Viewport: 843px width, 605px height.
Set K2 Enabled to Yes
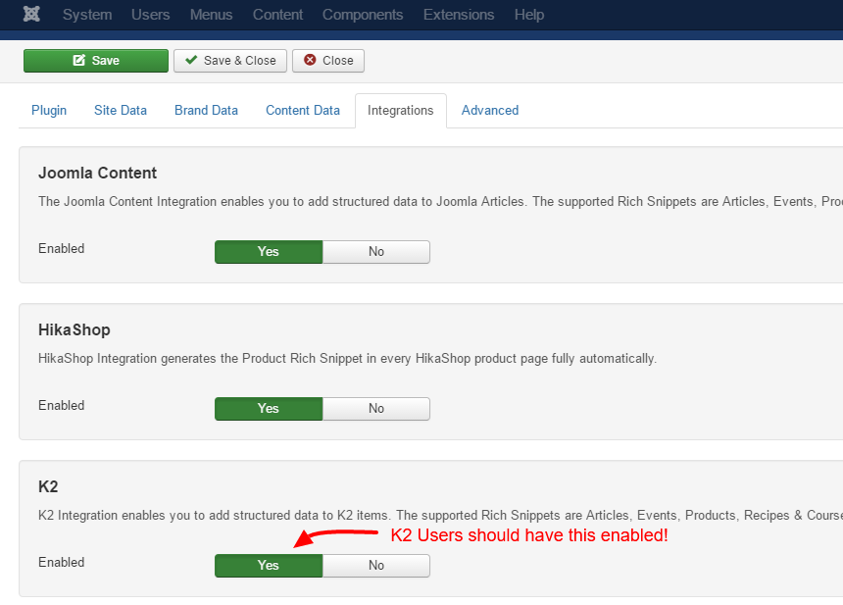tap(269, 566)
